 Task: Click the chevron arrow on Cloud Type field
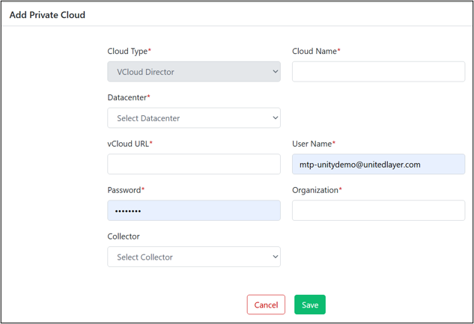[275, 72]
